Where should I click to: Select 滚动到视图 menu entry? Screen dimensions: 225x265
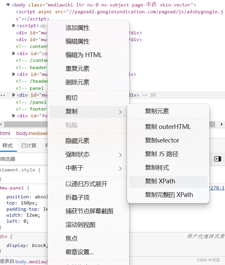pos(88,225)
